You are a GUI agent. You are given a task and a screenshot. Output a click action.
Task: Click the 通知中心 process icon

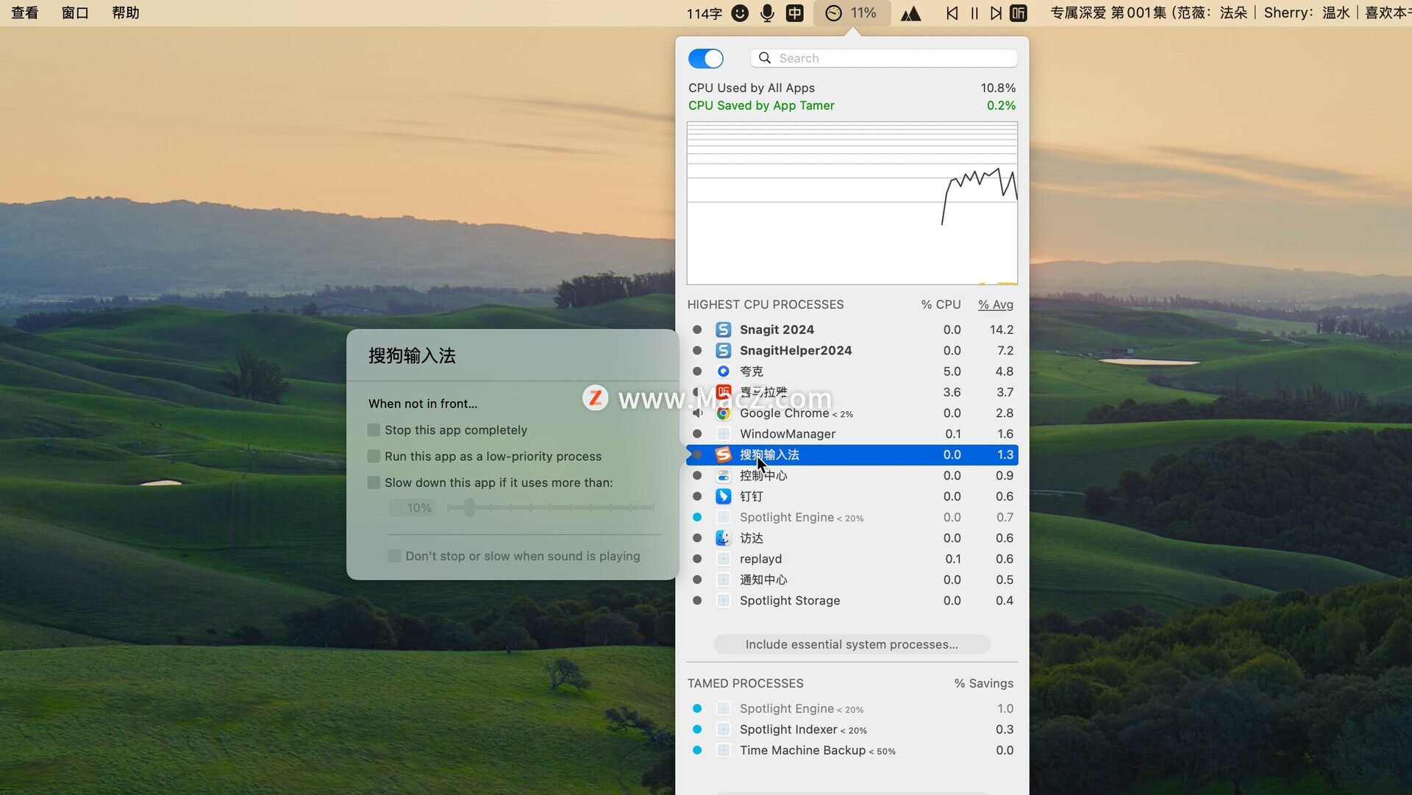coord(724,580)
